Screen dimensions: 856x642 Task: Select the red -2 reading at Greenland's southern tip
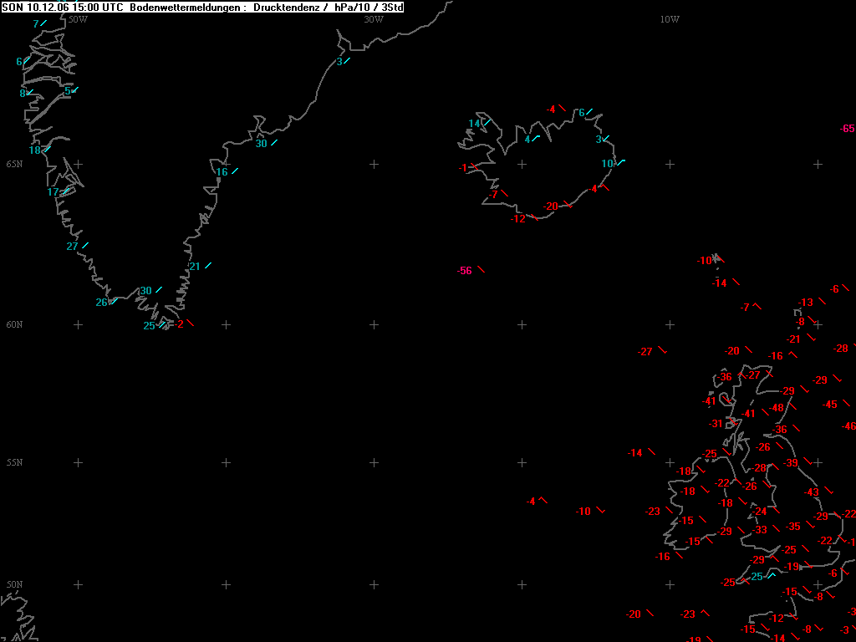(179, 324)
